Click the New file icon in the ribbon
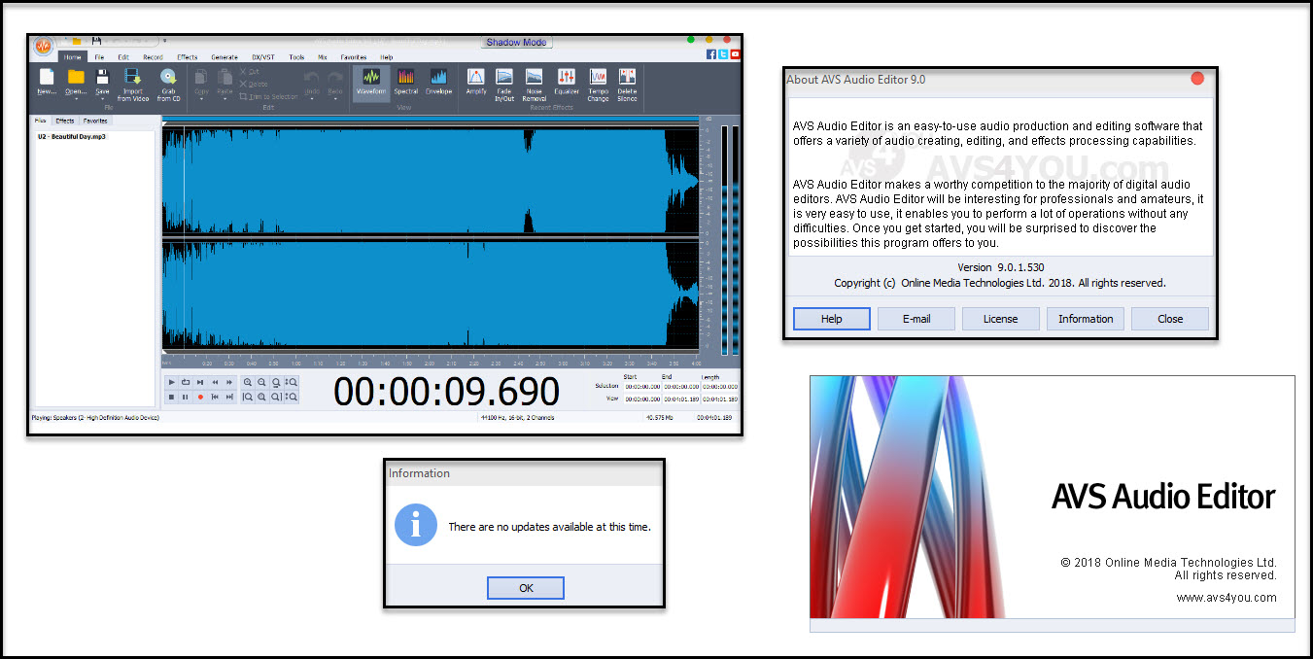This screenshot has height=659, width=1313. tap(47, 77)
